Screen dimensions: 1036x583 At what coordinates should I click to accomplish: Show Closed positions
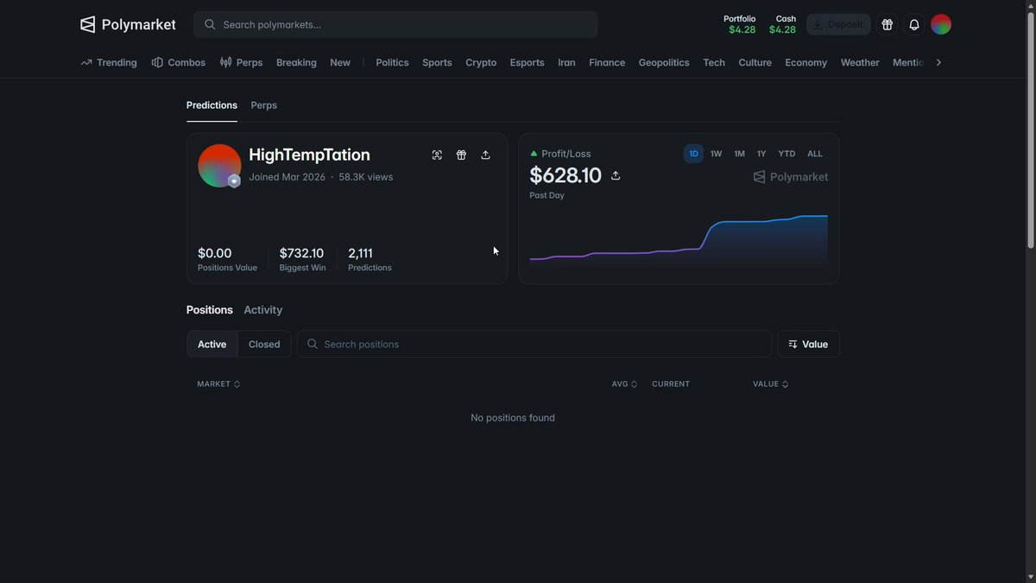(x=264, y=344)
